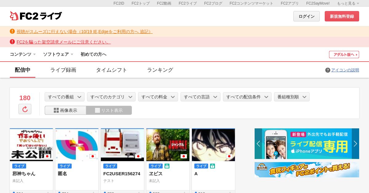The width and height of the screenshot is (369, 193).
Task: Open FC2動画 link
Action: point(164,3)
